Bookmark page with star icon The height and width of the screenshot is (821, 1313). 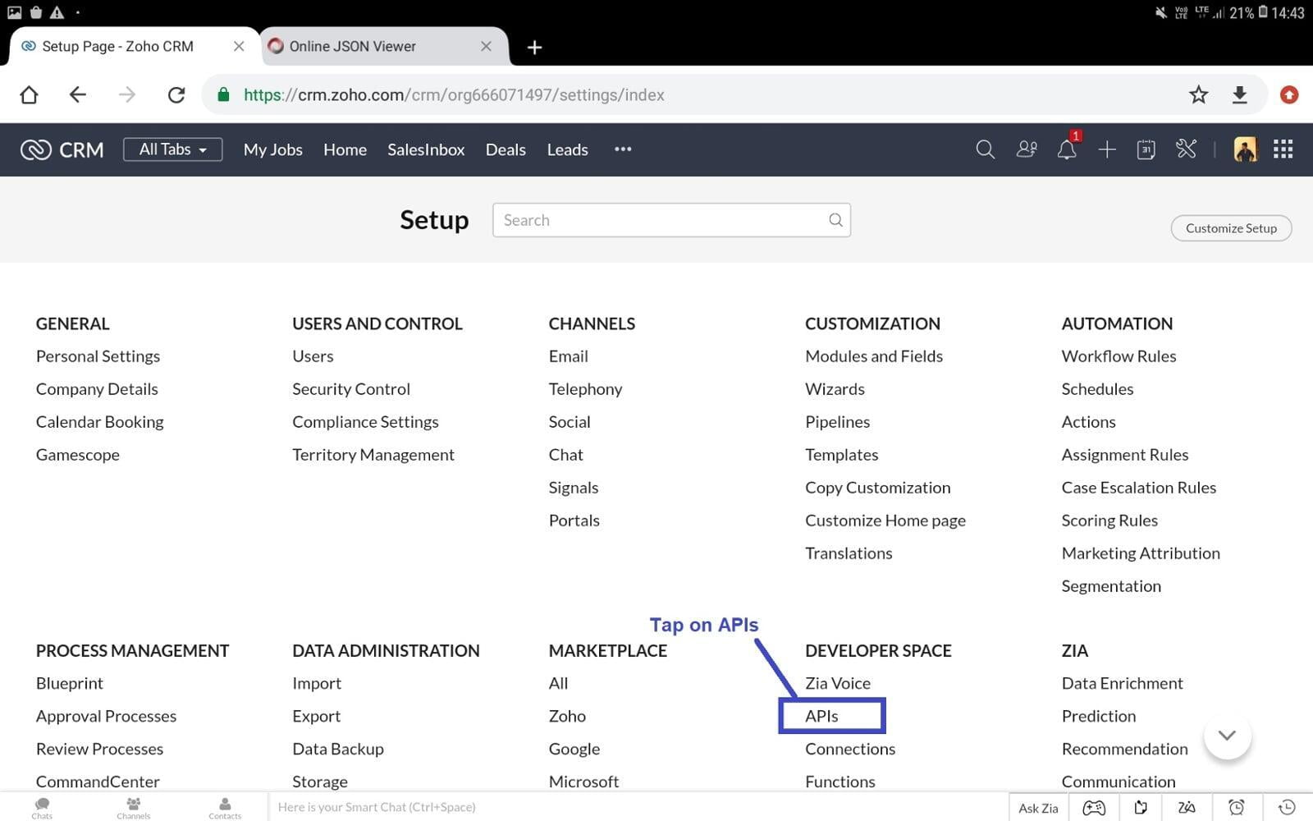click(1198, 94)
